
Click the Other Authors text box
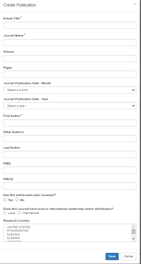click(x=70, y=139)
